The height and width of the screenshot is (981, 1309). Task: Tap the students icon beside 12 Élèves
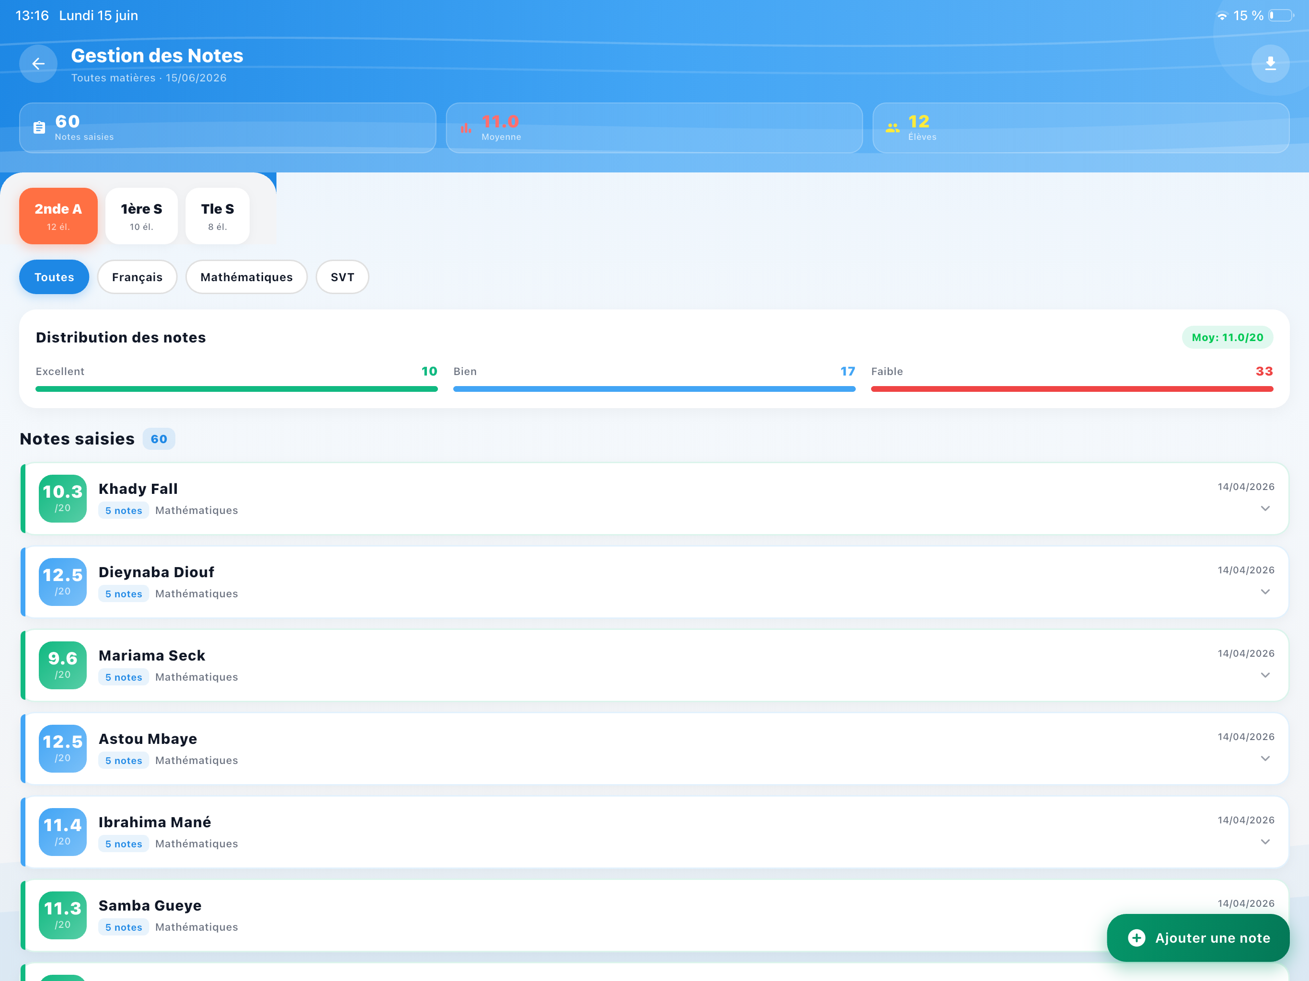893,127
